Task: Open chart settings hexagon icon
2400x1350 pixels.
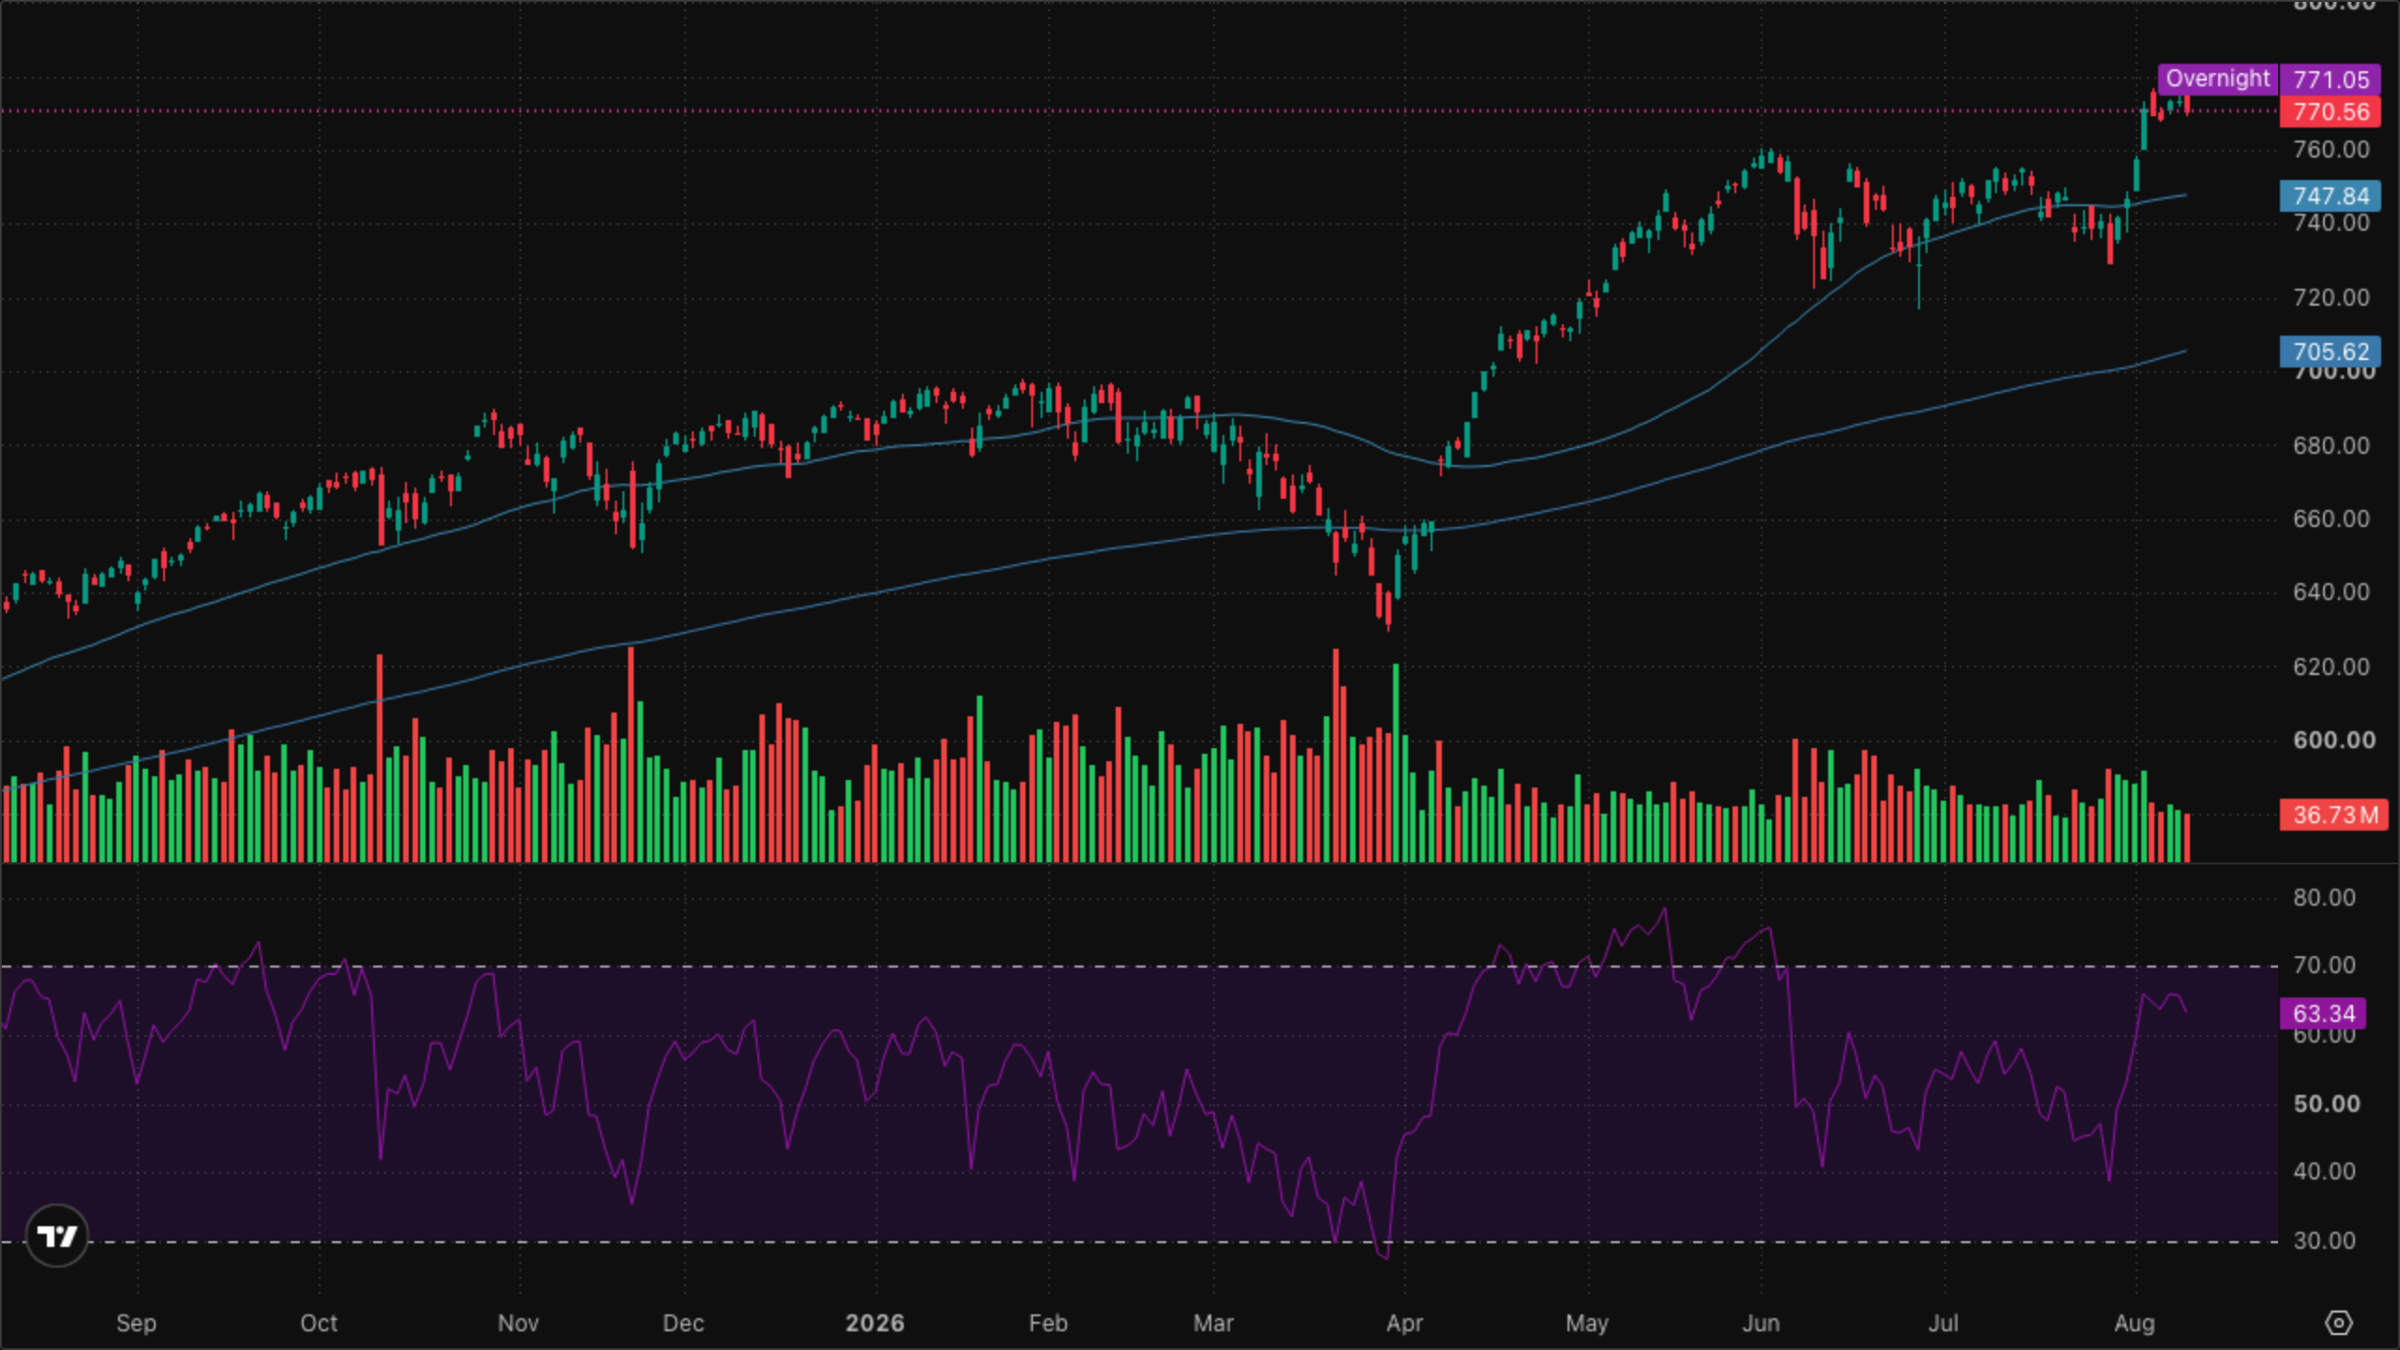Action: click(2339, 1323)
